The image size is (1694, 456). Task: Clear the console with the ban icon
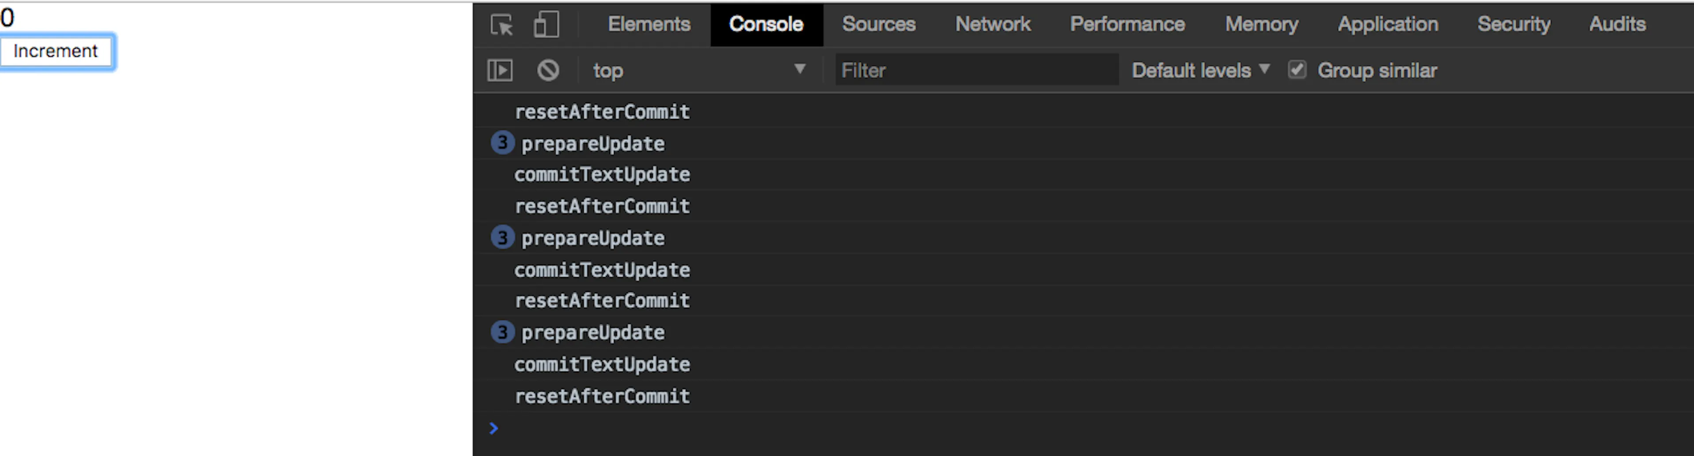[x=548, y=70]
